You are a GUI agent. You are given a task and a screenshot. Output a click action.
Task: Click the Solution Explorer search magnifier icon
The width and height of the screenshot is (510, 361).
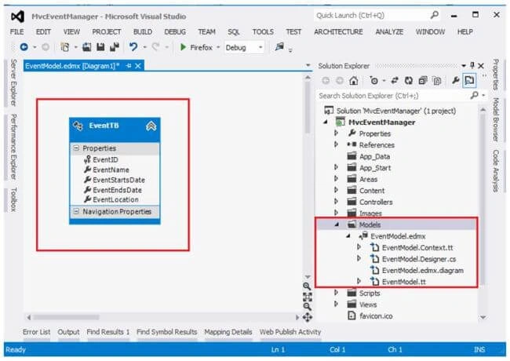pyautogui.click(x=475, y=95)
